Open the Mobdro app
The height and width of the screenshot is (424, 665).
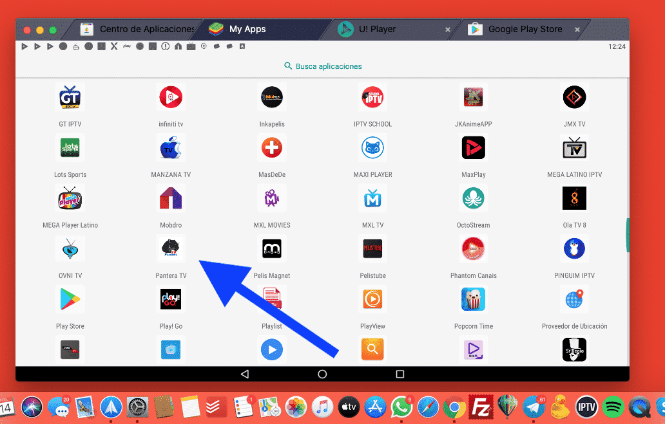pyautogui.click(x=171, y=198)
